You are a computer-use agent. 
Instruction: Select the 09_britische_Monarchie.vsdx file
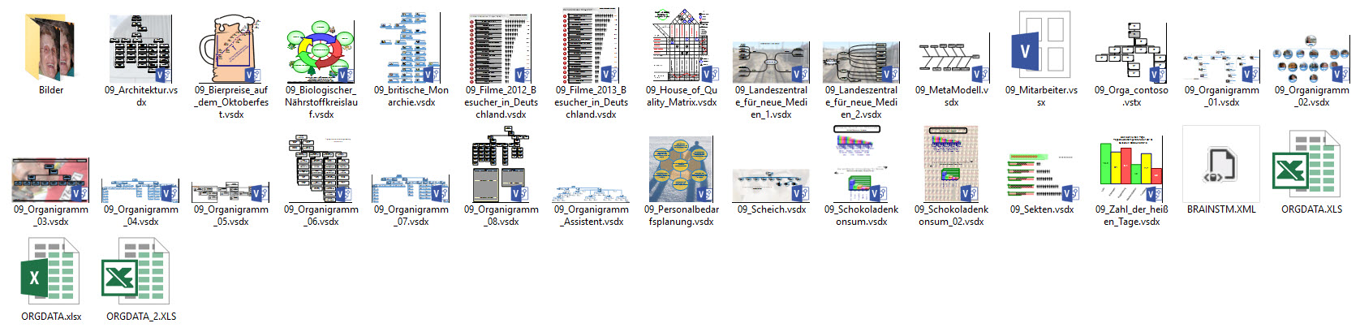coord(411,49)
